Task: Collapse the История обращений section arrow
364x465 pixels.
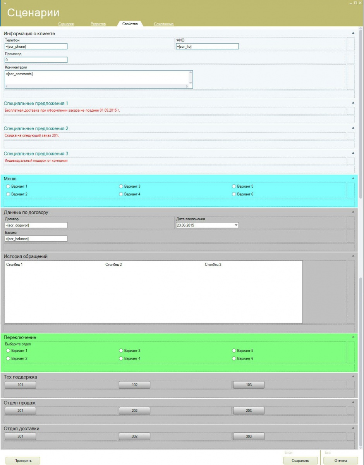Action: (353, 256)
